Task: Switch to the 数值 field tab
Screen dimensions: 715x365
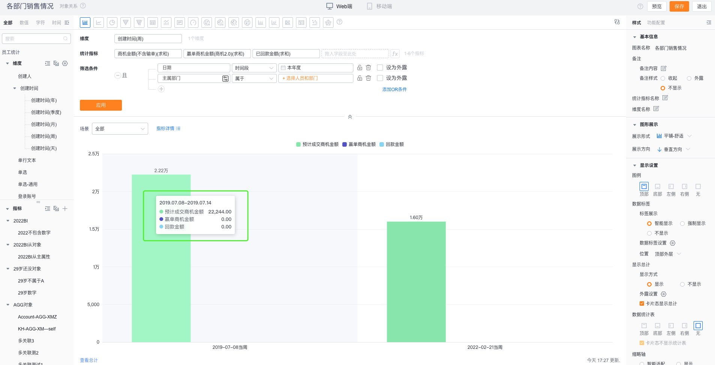Action: [24, 23]
